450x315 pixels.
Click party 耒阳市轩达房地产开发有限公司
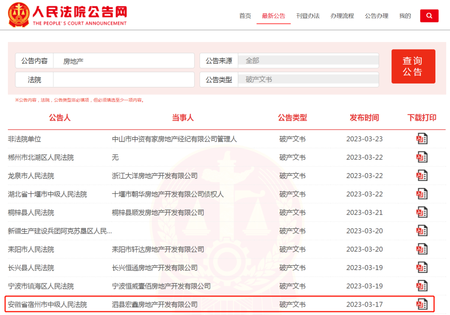158,249
